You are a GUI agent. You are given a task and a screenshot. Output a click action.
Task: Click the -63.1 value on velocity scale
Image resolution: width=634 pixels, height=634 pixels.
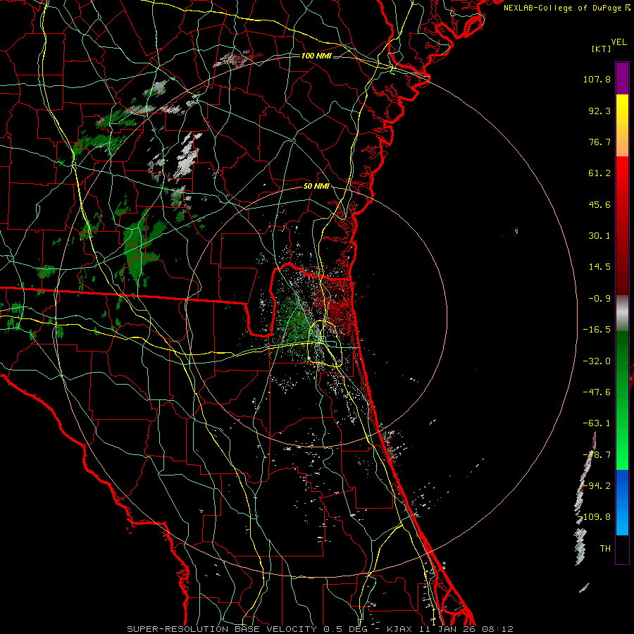pyautogui.click(x=597, y=423)
